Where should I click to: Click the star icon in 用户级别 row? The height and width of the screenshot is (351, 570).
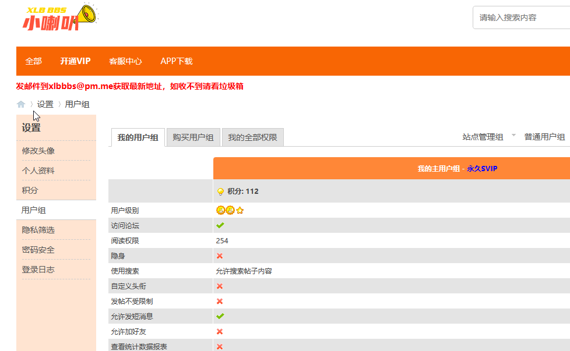click(x=240, y=210)
